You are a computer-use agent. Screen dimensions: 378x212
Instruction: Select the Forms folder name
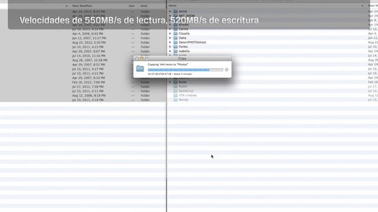183,47
